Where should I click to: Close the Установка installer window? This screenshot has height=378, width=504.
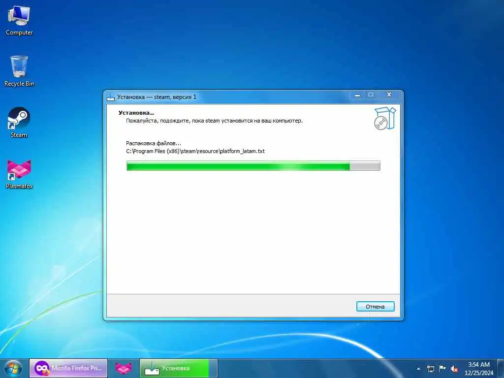click(x=389, y=94)
